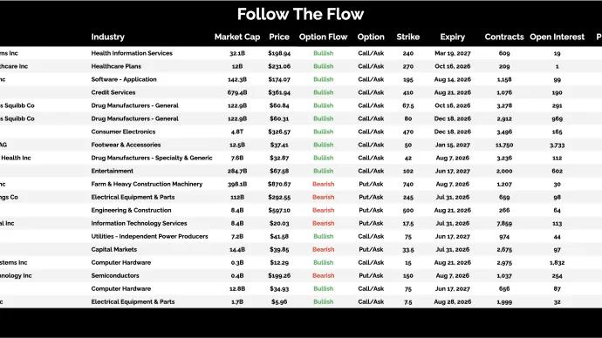Click the Open Interest column header
Screen dimensions: 602x338
(558, 37)
